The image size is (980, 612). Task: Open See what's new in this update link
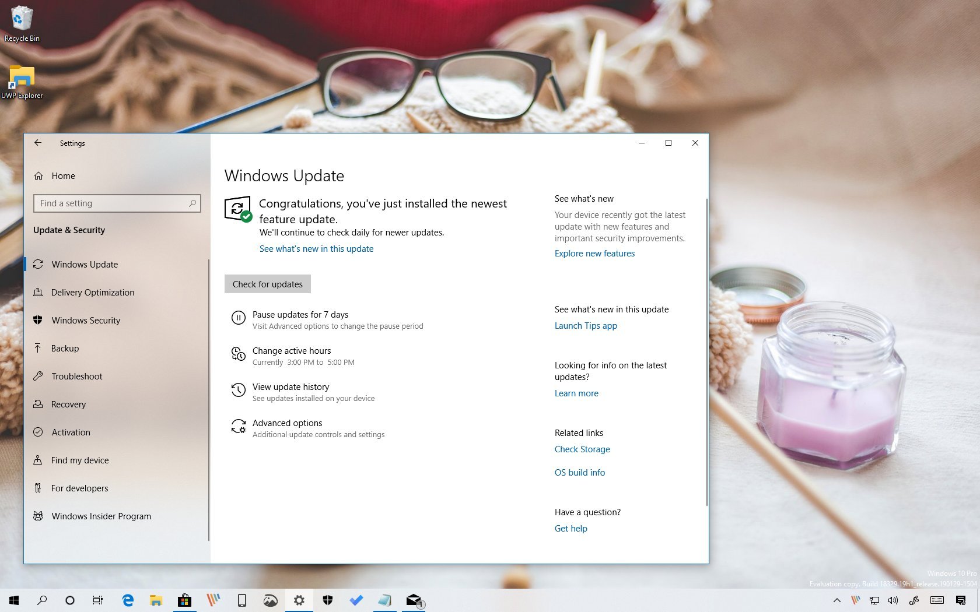click(316, 249)
